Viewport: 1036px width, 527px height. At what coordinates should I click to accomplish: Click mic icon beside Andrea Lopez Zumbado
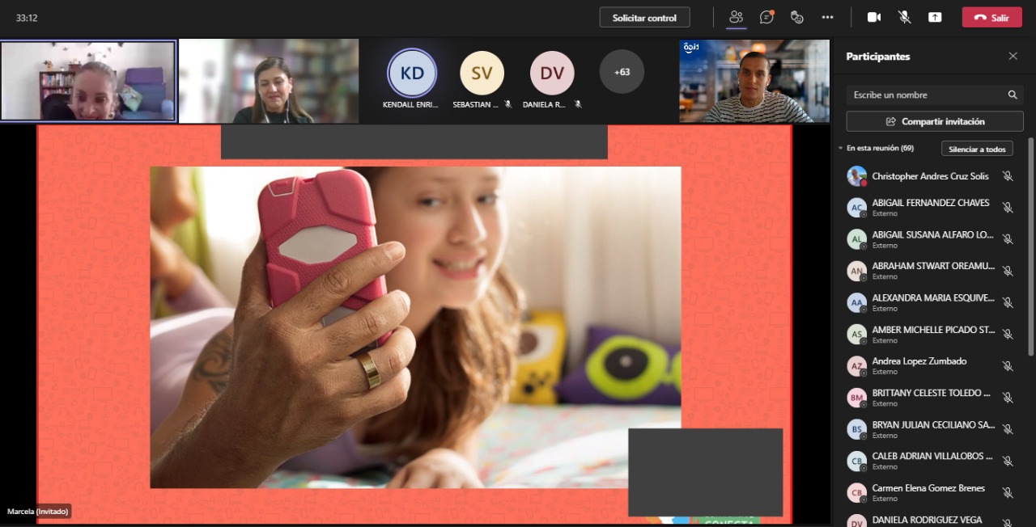pos(1008,366)
